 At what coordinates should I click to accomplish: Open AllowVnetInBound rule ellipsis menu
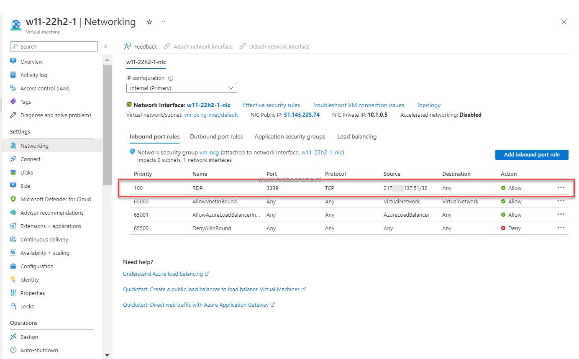click(561, 201)
